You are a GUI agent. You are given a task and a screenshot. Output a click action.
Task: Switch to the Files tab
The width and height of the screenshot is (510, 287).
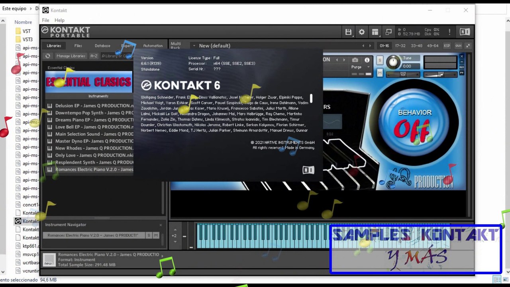(78, 46)
